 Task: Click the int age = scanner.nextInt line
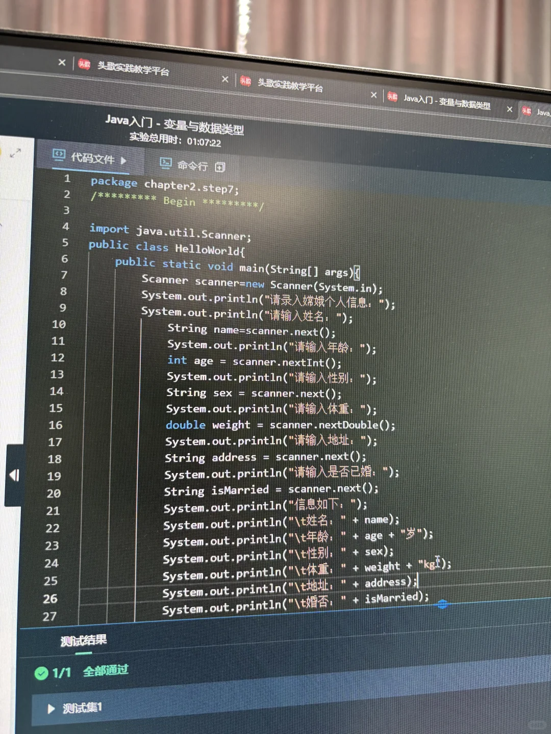tap(254, 361)
